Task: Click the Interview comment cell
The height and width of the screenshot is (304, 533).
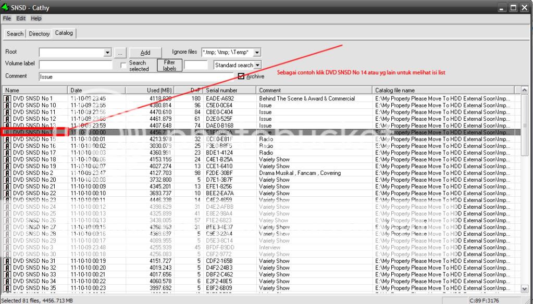Action: 269,248
